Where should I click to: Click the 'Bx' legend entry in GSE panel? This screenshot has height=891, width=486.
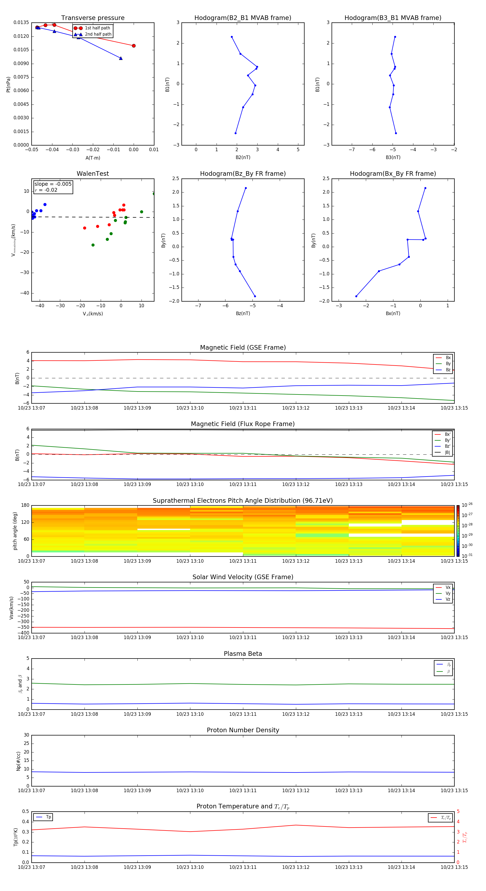[443, 358]
